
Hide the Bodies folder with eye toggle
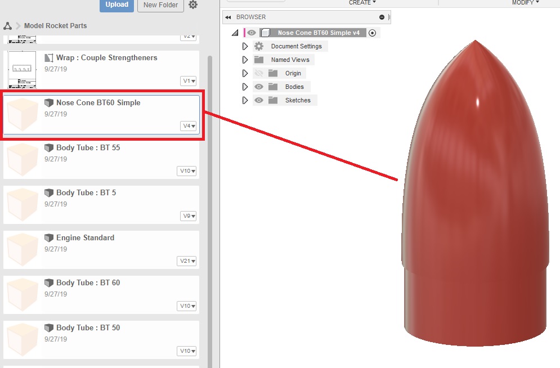tap(259, 87)
